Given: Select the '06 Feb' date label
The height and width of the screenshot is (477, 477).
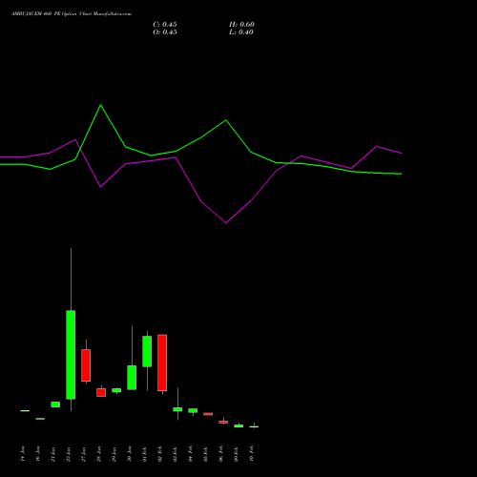Looking at the screenshot, I should (x=221, y=453).
